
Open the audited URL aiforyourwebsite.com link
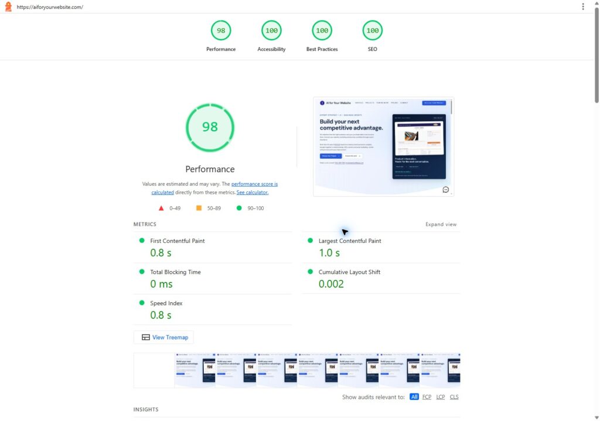pyautogui.click(x=50, y=7)
